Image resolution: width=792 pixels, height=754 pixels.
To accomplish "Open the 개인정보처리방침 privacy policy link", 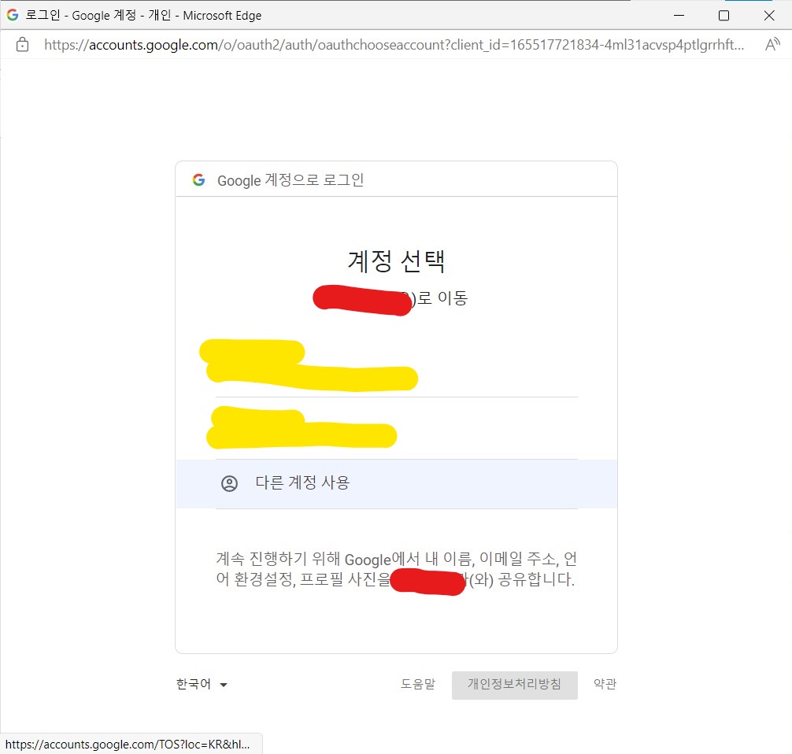I will coord(514,685).
